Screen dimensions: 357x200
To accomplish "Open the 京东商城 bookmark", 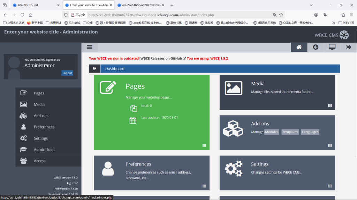I will click(72, 23).
